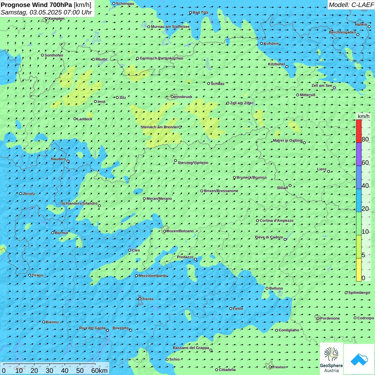Viewport: 375px width, 375px height.
Task: Click the blue cloud logo icon
Action: tap(359, 359)
